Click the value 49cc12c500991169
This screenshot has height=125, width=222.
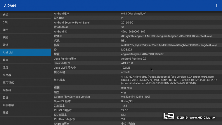tap(133, 32)
